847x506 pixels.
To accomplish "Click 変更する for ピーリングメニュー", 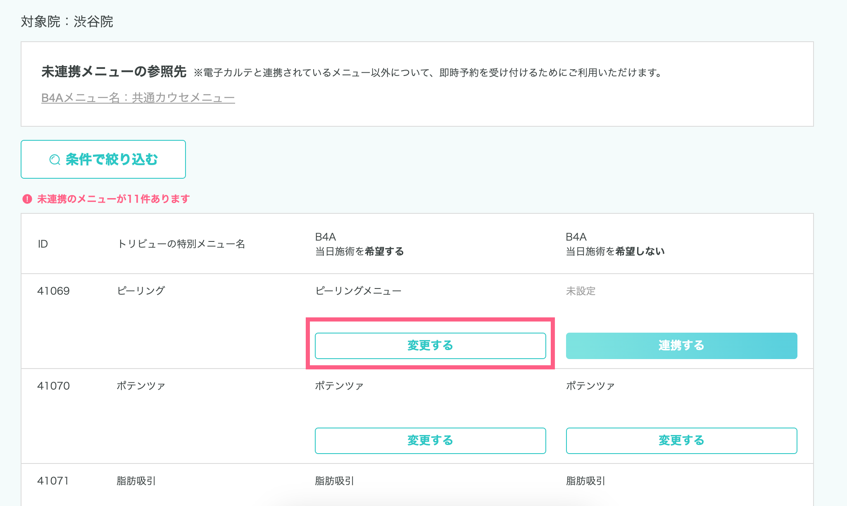I will pos(430,345).
